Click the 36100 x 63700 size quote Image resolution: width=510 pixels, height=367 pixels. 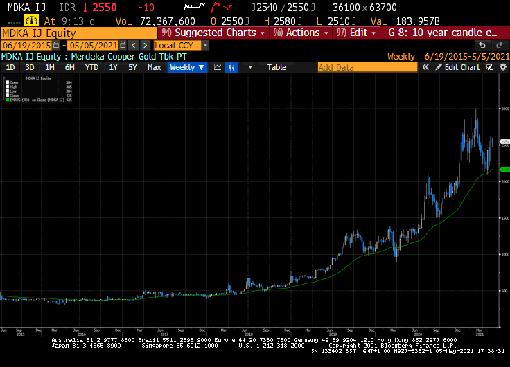coord(364,7)
